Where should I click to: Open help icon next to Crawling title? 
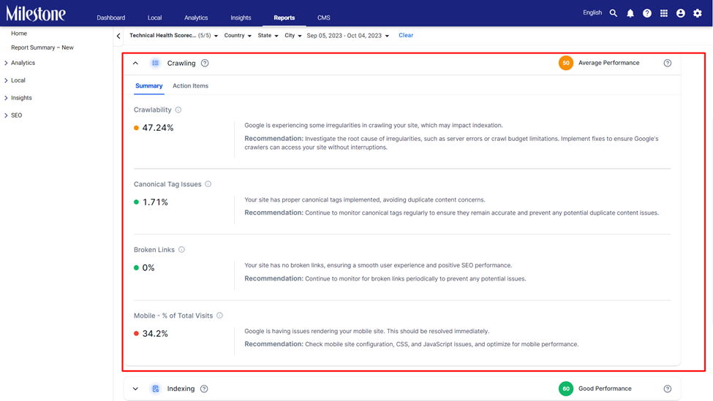click(x=205, y=63)
